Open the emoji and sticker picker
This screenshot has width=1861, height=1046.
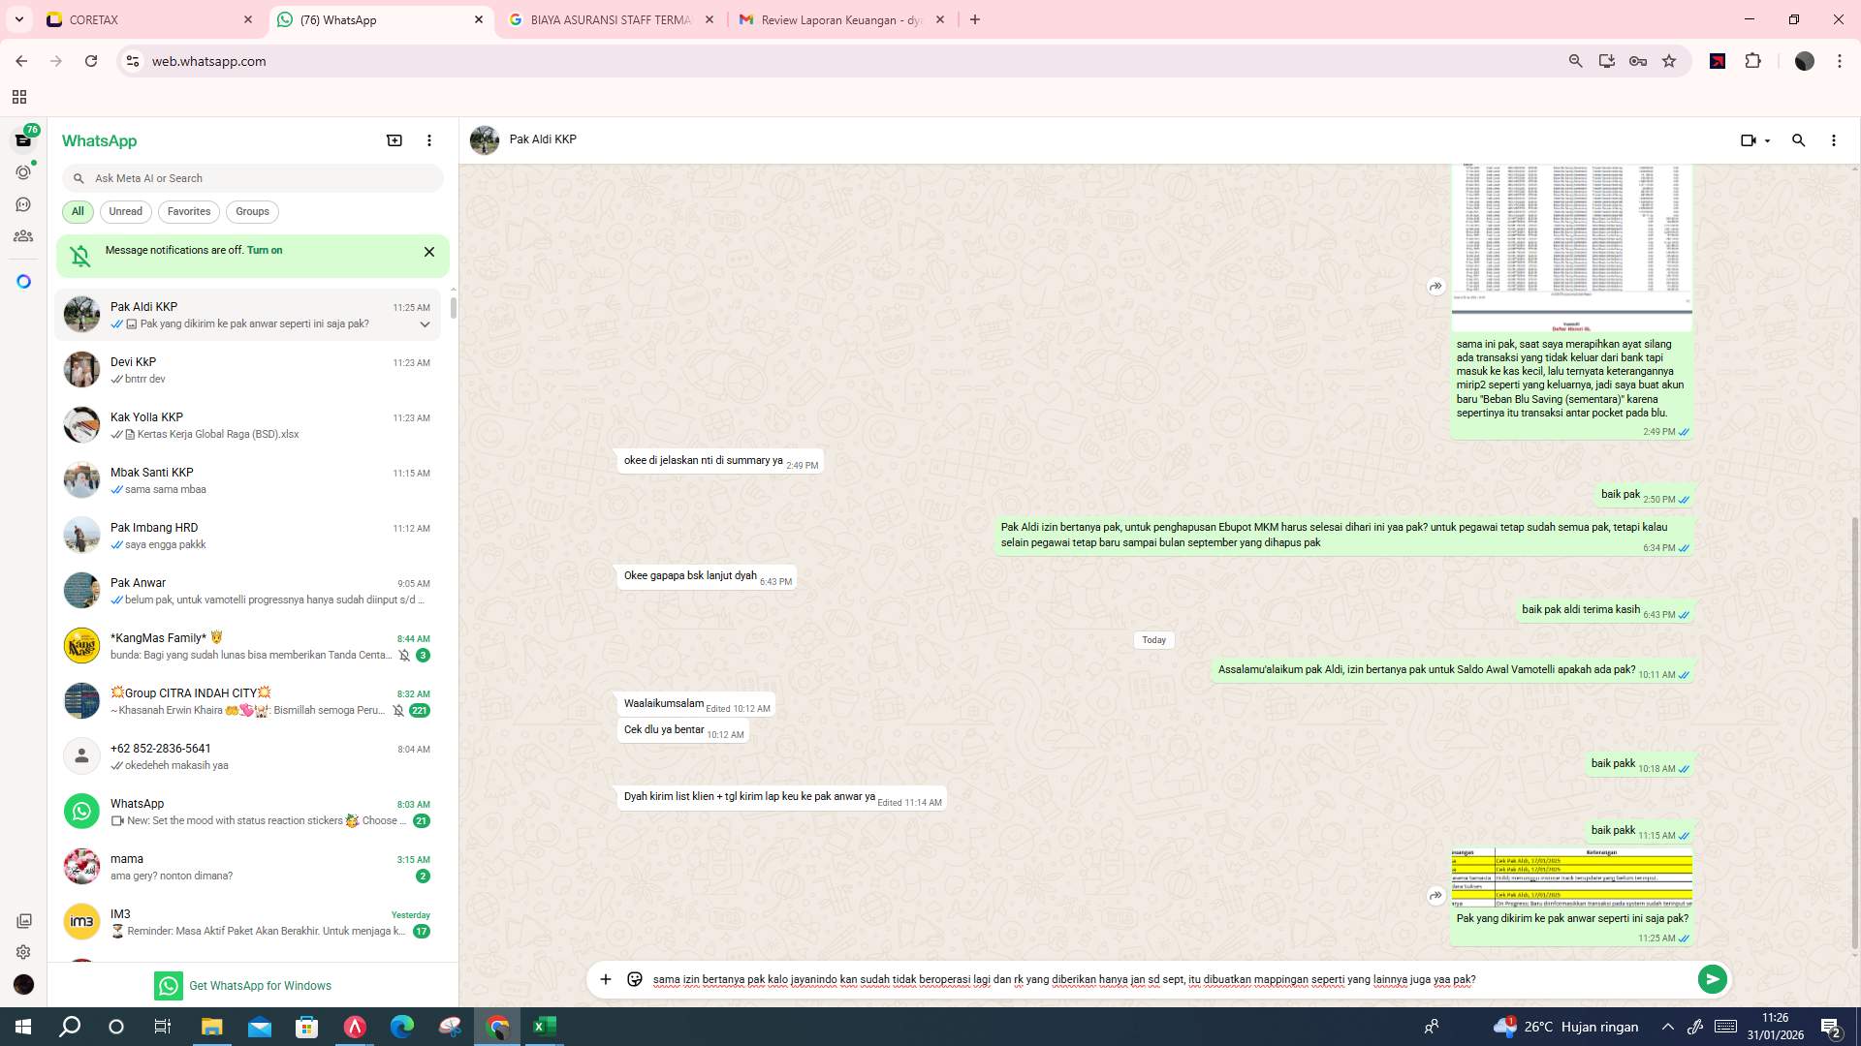tap(634, 979)
